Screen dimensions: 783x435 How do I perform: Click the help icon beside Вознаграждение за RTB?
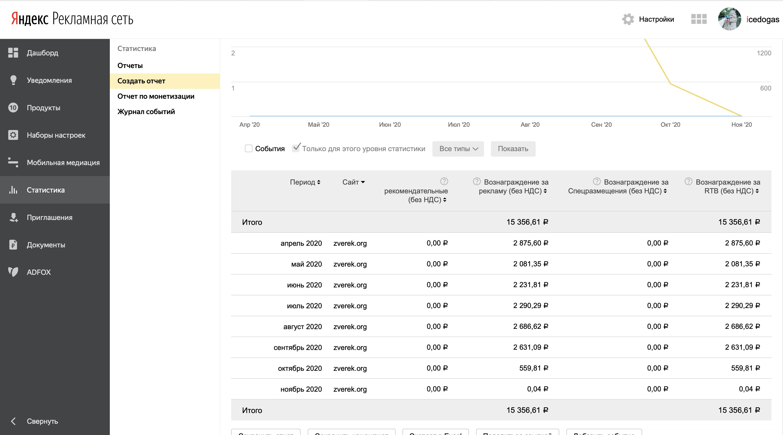(x=688, y=182)
